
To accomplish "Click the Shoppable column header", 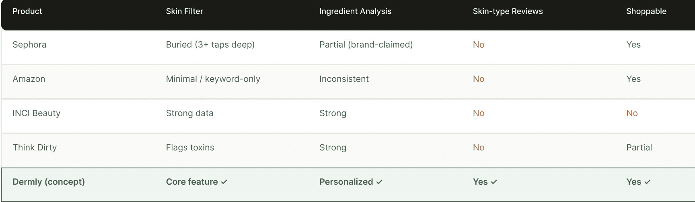I will pos(646,11).
